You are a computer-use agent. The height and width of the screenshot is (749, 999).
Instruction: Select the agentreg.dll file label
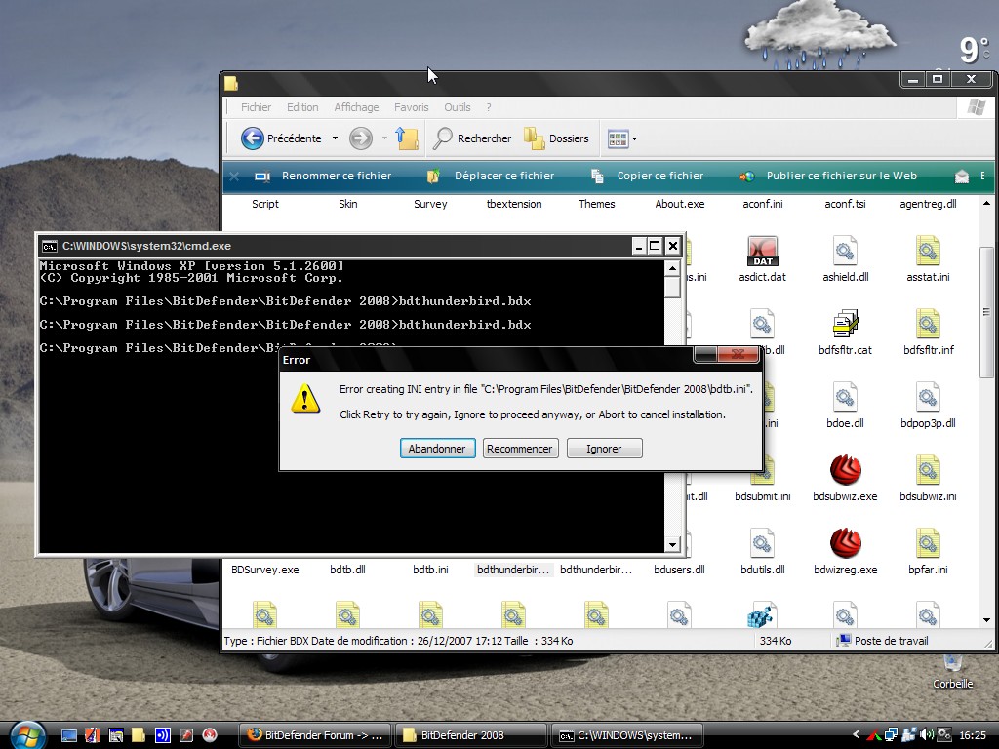pyautogui.click(x=928, y=204)
